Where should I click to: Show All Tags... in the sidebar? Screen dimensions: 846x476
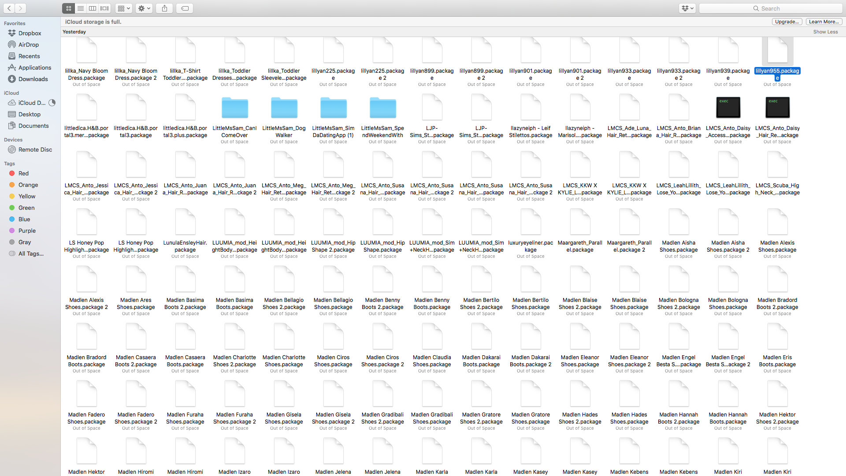31,253
